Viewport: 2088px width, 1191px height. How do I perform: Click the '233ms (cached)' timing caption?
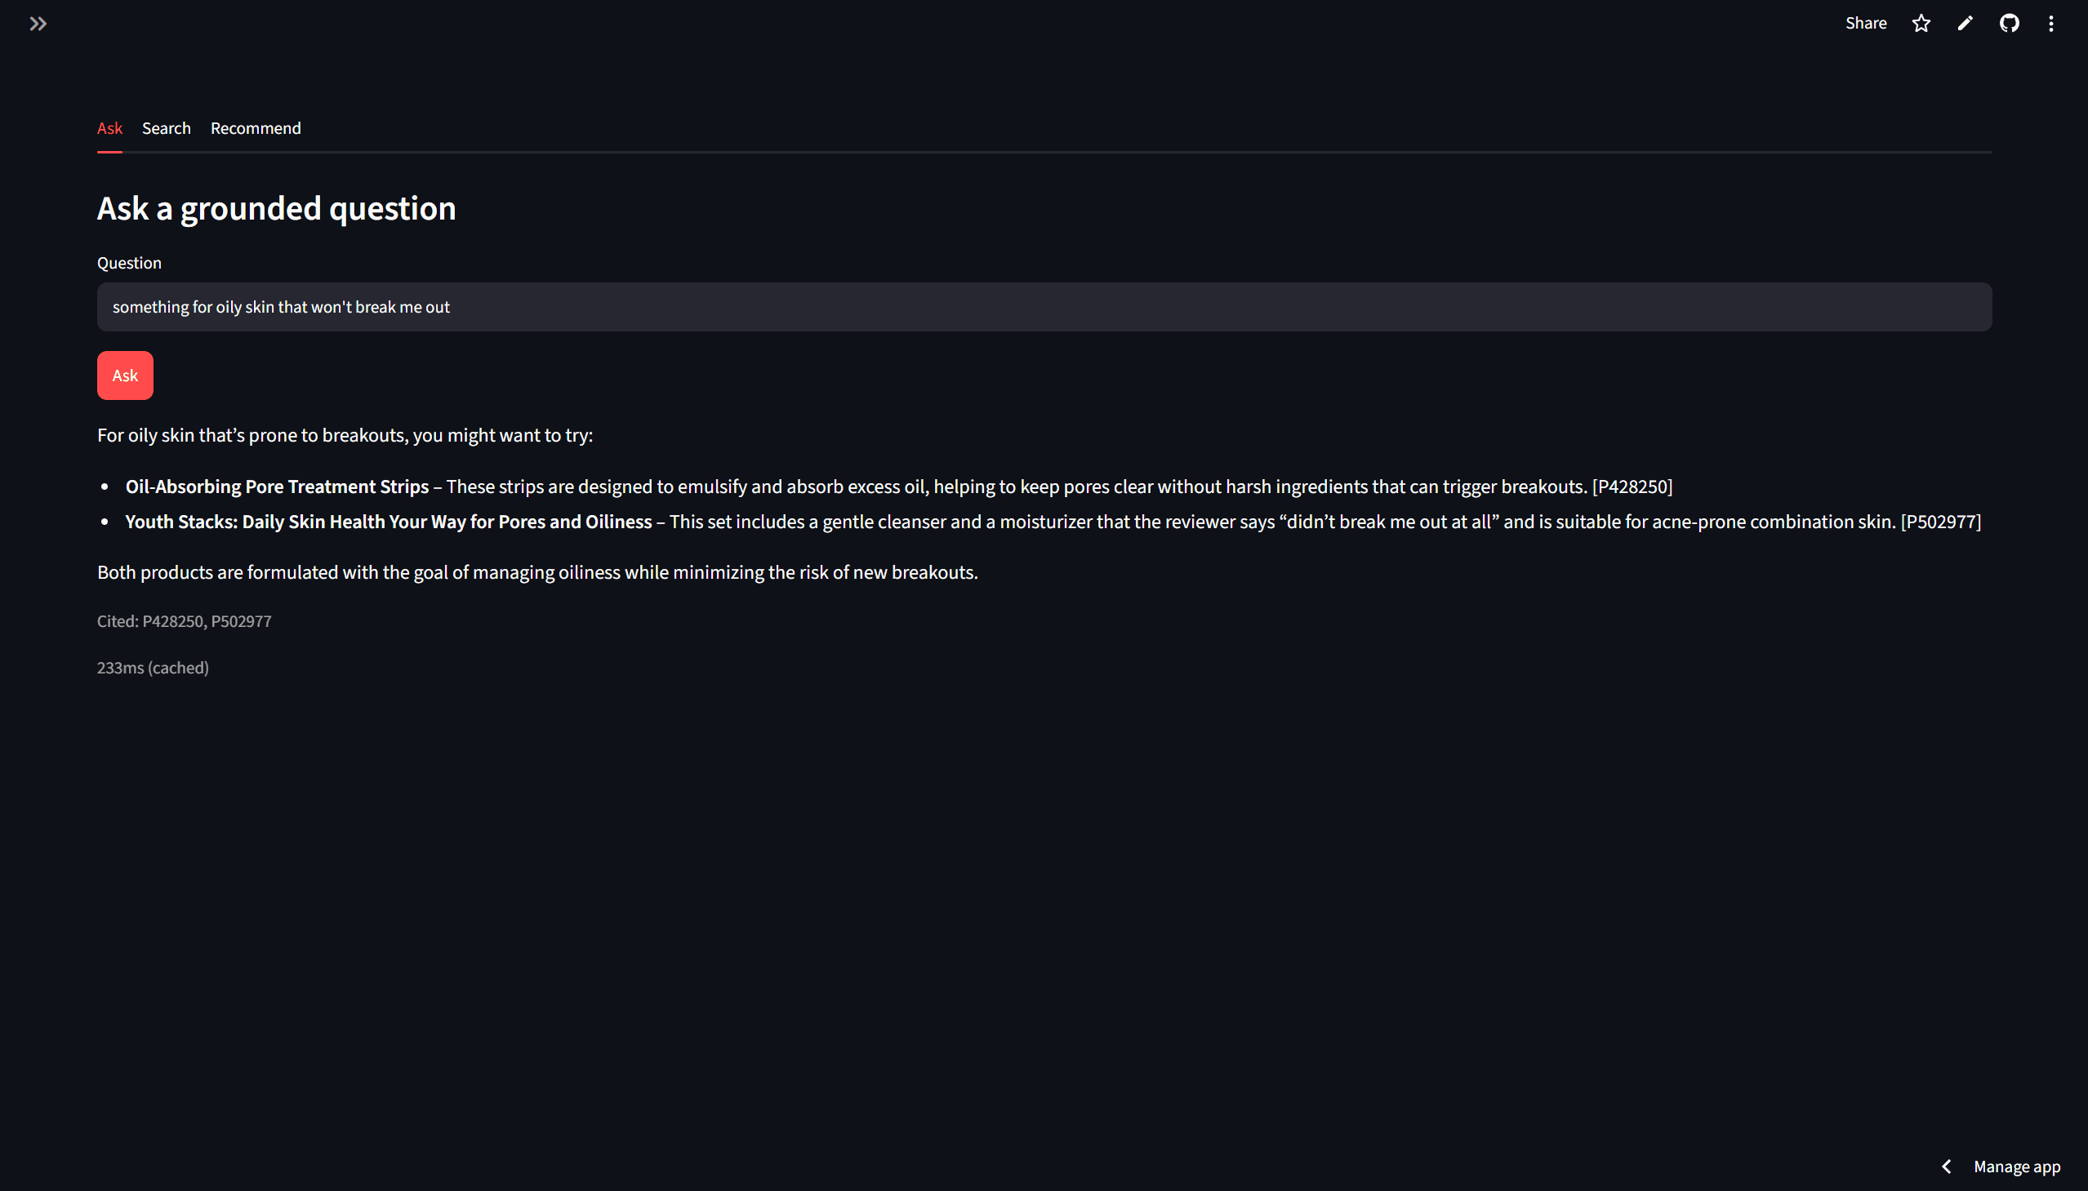tap(153, 669)
